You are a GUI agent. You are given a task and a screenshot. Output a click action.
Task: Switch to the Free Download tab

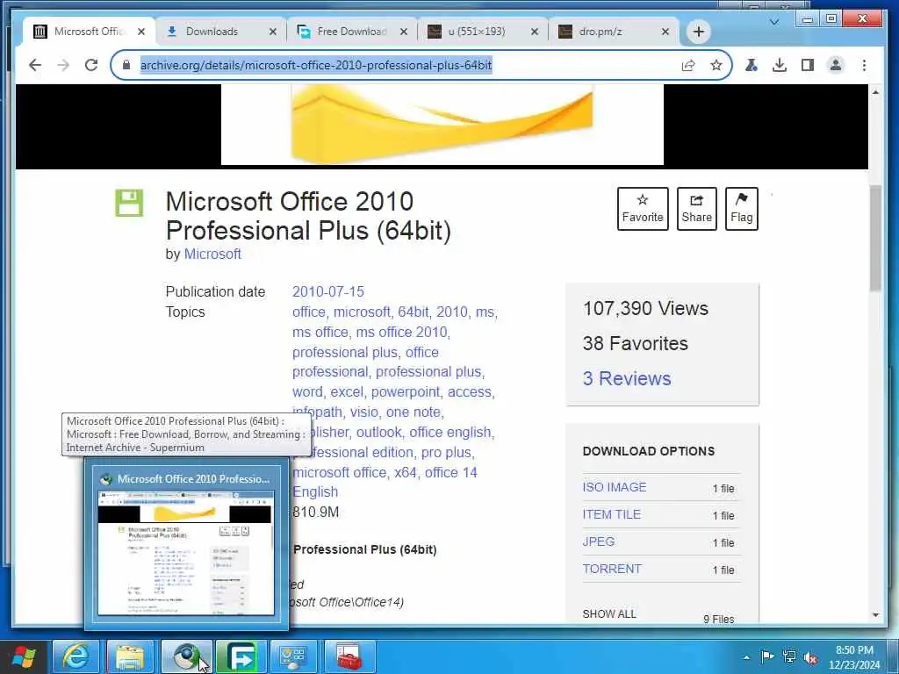pos(351,32)
